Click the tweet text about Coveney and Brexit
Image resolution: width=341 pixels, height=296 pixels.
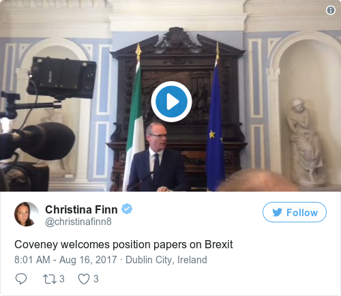(123, 245)
